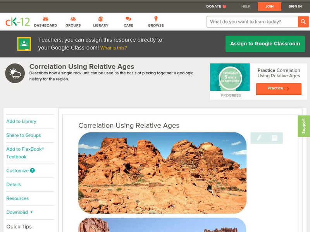Click the orange Practice button
This screenshot has width=310, height=232.
279,89
